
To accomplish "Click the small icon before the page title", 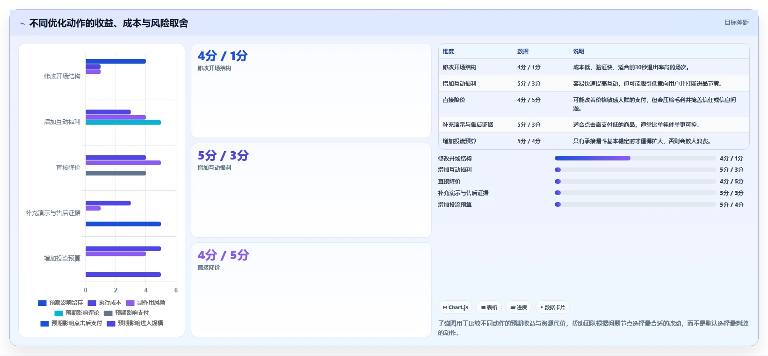I will point(22,23).
